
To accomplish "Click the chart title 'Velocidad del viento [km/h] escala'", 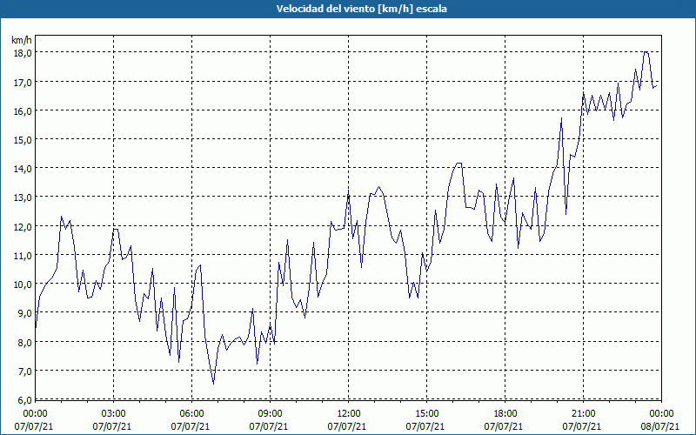I will click(361, 9).
